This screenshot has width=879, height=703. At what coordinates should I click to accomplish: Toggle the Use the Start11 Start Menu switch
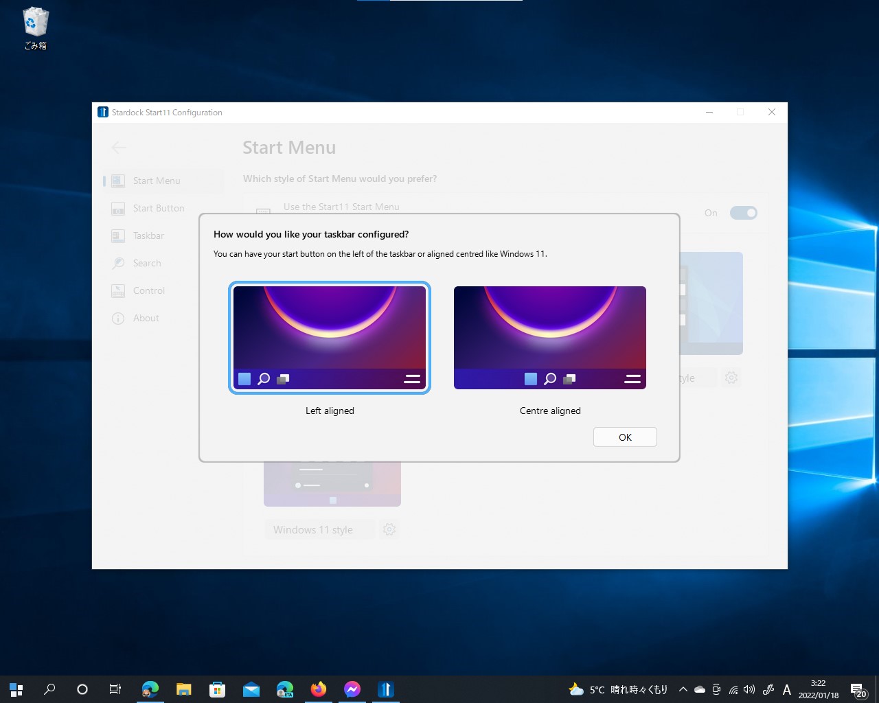743,213
